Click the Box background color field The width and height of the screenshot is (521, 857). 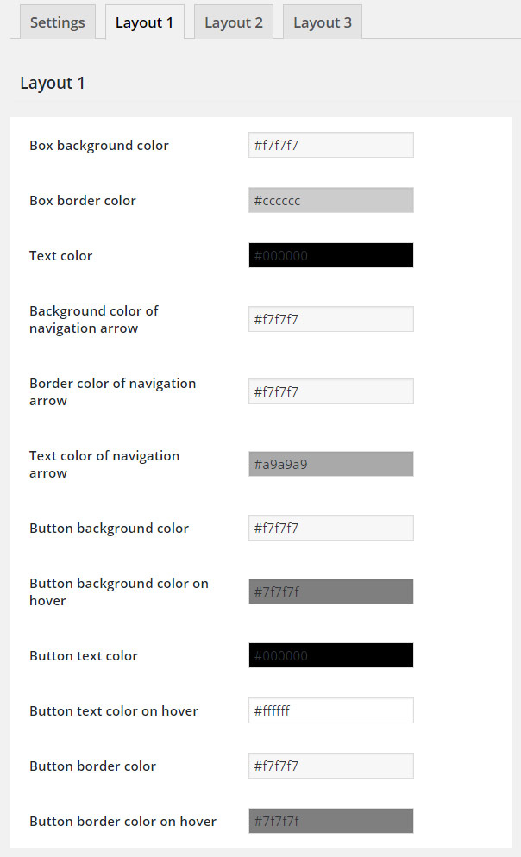click(x=331, y=145)
